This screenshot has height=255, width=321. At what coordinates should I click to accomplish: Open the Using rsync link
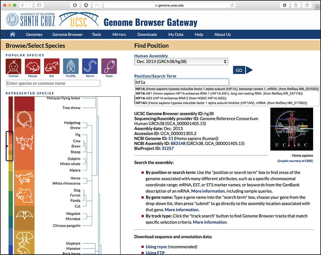point(156,247)
